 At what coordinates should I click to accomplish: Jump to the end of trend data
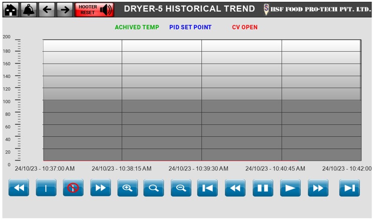point(349,188)
